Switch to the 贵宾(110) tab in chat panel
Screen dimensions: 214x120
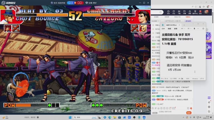[x=177, y=17]
